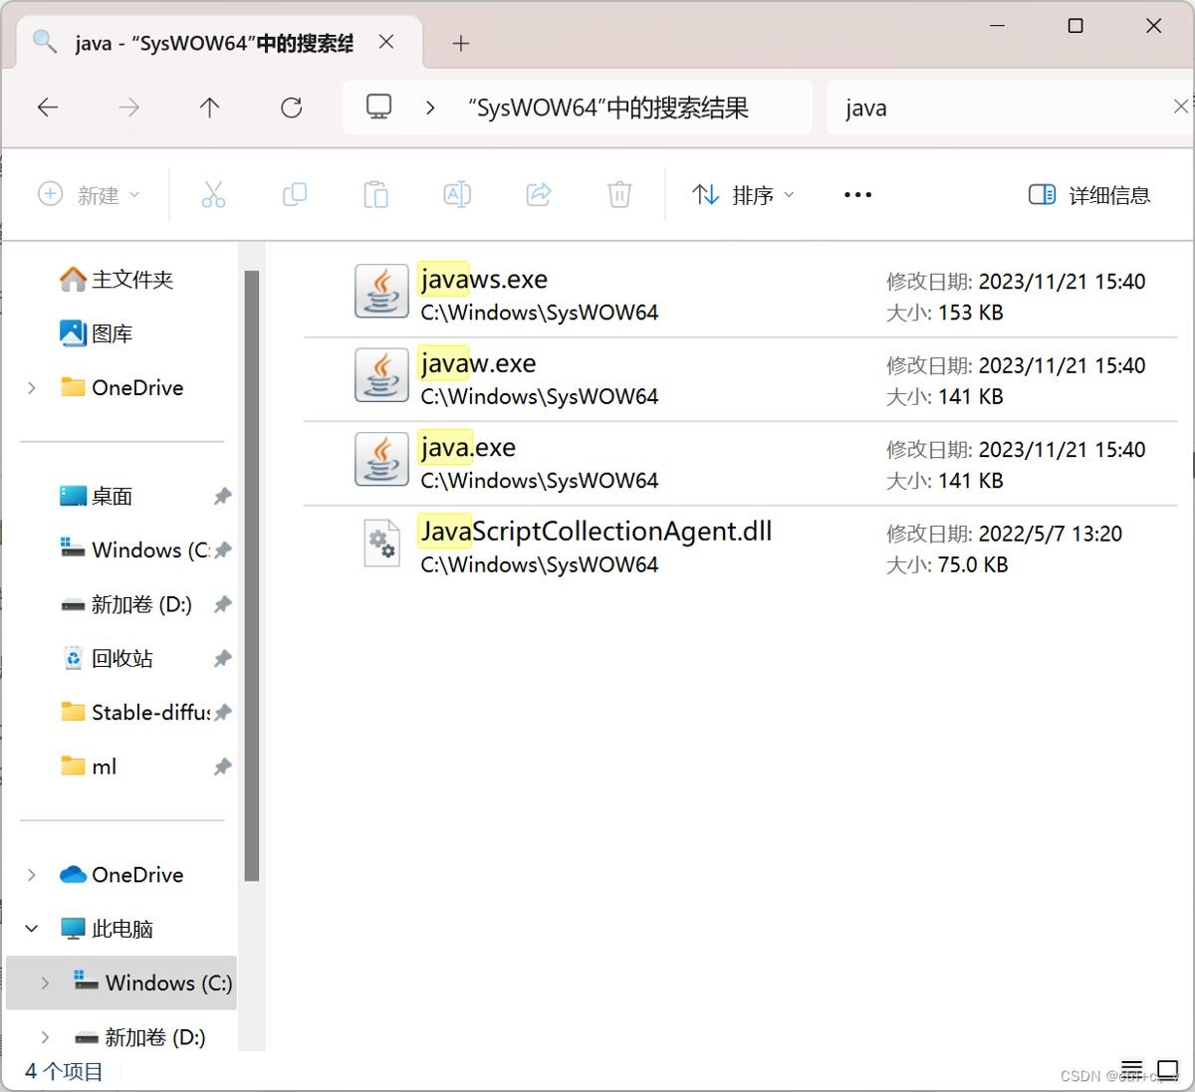Open the three-dots more options menu
Image resolution: width=1195 pixels, height=1092 pixels.
point(857,195)
